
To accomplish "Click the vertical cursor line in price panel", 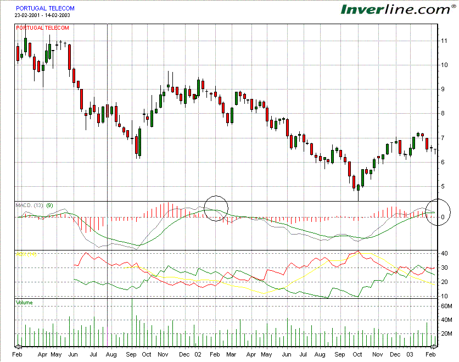I will (108, 113).
